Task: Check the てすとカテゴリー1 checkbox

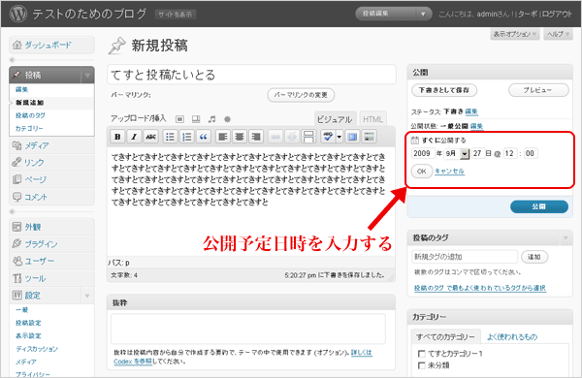Action: (x=421, y=354)
